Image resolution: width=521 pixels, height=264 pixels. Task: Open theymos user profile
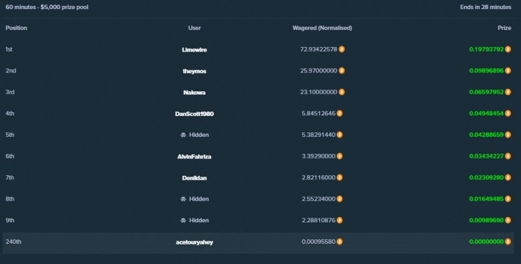click(194, 71)
